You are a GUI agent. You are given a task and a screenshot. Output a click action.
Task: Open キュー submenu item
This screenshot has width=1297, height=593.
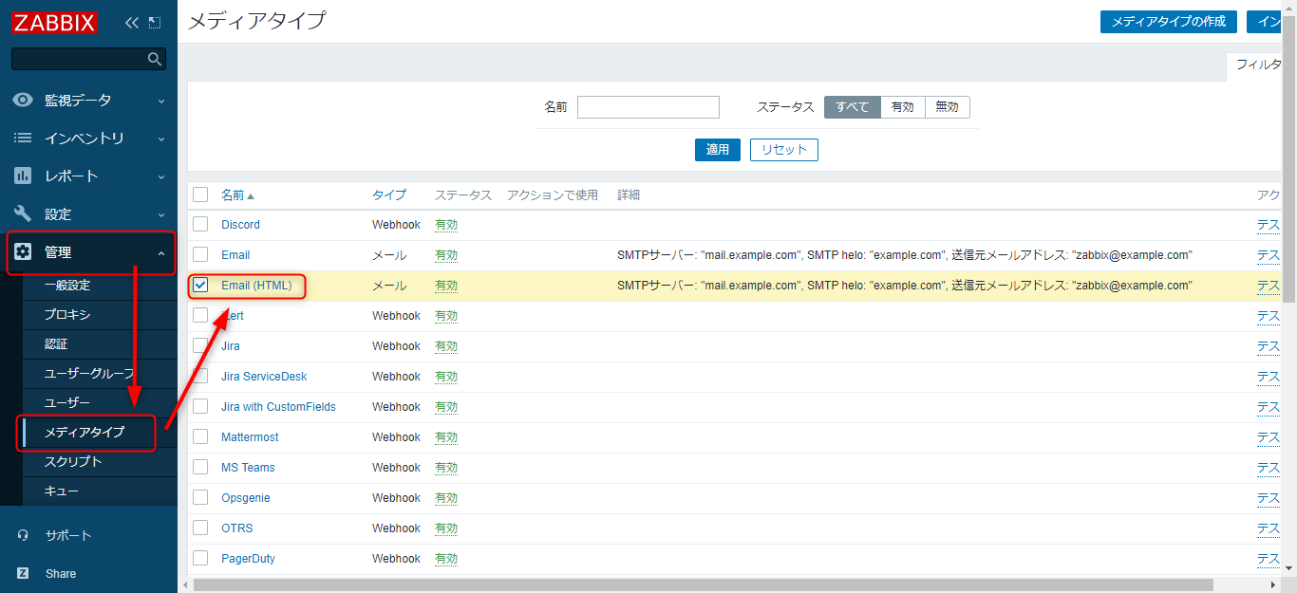[x=100, y=491]
